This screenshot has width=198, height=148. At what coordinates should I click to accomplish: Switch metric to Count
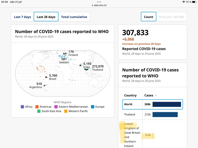148,17
